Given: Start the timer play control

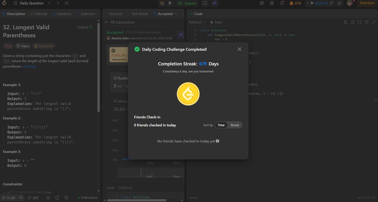Looking at the screenshot, I should (x=312, y=3).
